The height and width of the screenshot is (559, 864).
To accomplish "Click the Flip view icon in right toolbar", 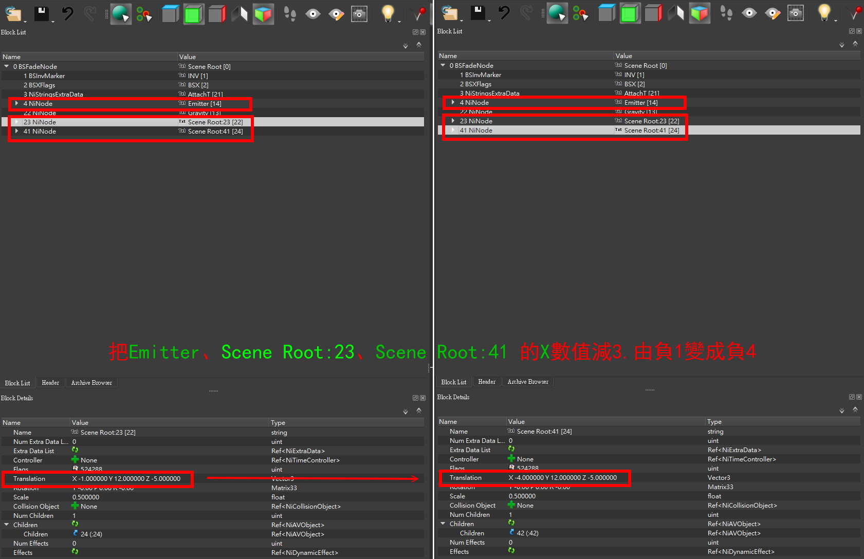I will [x=676, y=13].
